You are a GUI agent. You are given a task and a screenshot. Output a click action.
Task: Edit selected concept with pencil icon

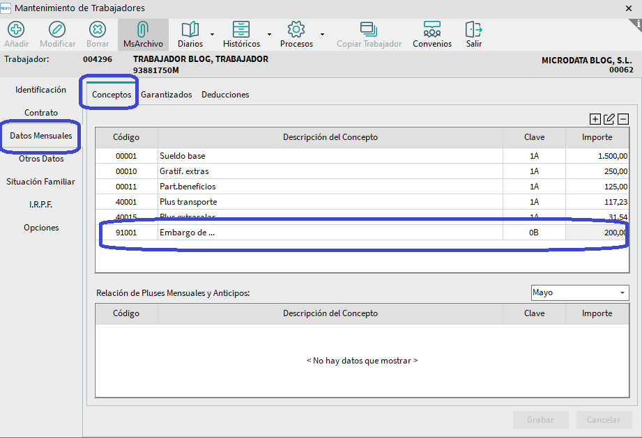(609, 119)
